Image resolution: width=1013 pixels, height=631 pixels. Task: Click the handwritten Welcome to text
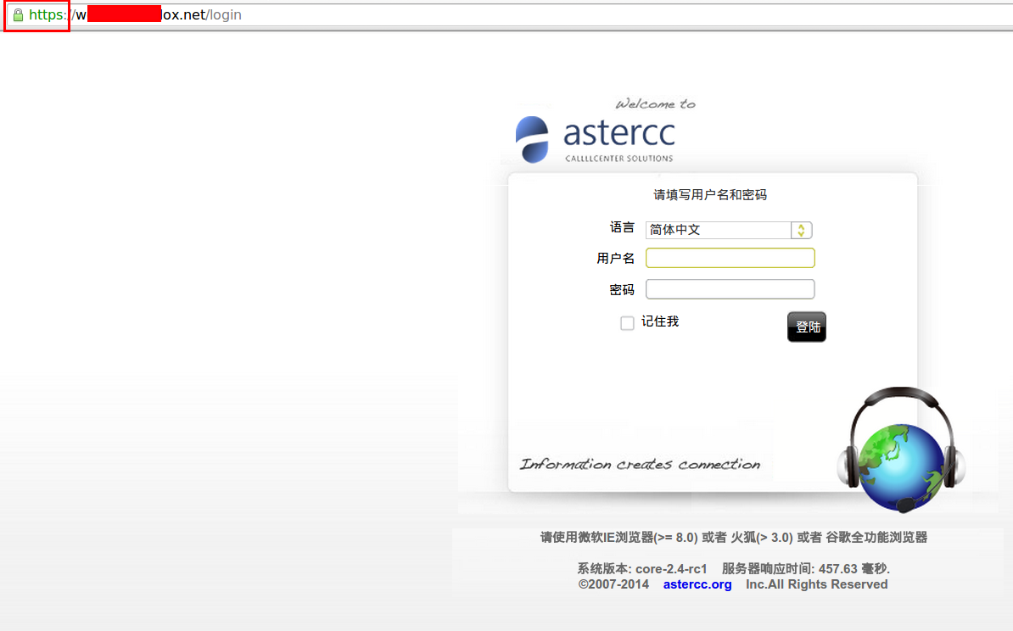point(655,104)
